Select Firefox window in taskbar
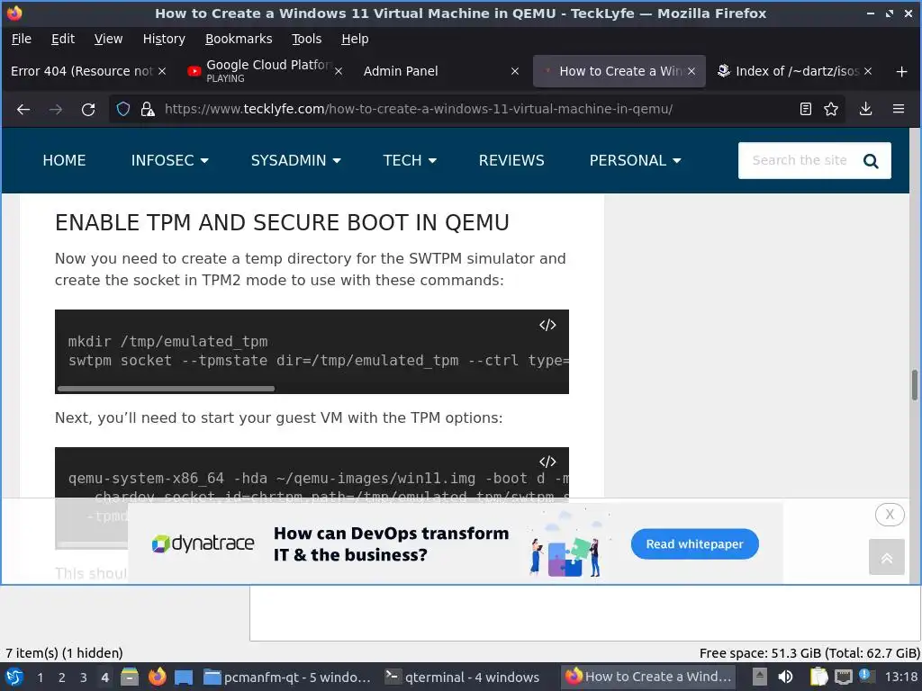922x691 pixels. (x=648, y=677)
